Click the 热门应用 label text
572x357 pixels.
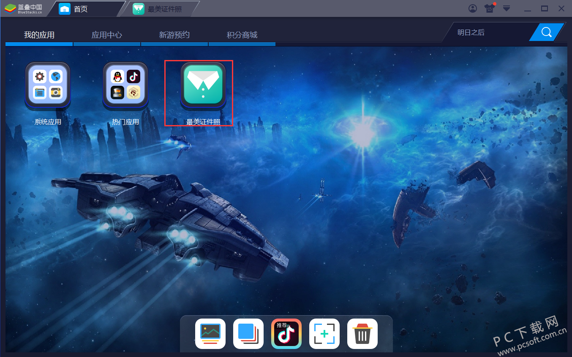click(x=125, y=122)
